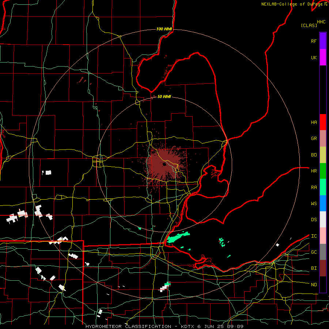The width and height of the screenshot is (329, 329).
Task: Click the 100 NMI range ring label
Action: pos(164,29)
